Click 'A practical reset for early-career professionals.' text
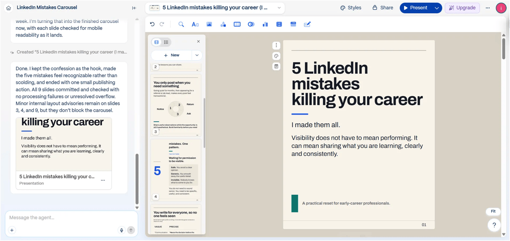The image size is (510, 241). pyautogui.click(x=346, y=203)
